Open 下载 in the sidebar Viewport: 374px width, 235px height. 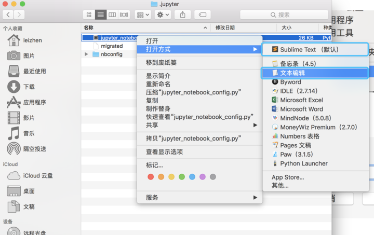[x=21, y=87]
